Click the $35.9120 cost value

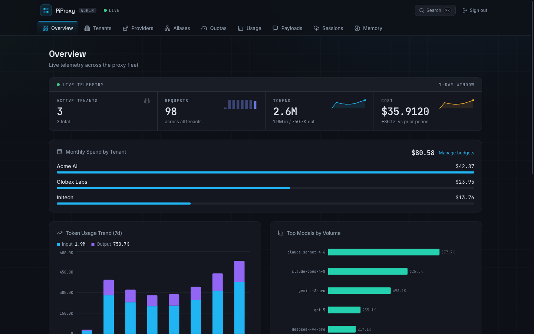[405, 111]
